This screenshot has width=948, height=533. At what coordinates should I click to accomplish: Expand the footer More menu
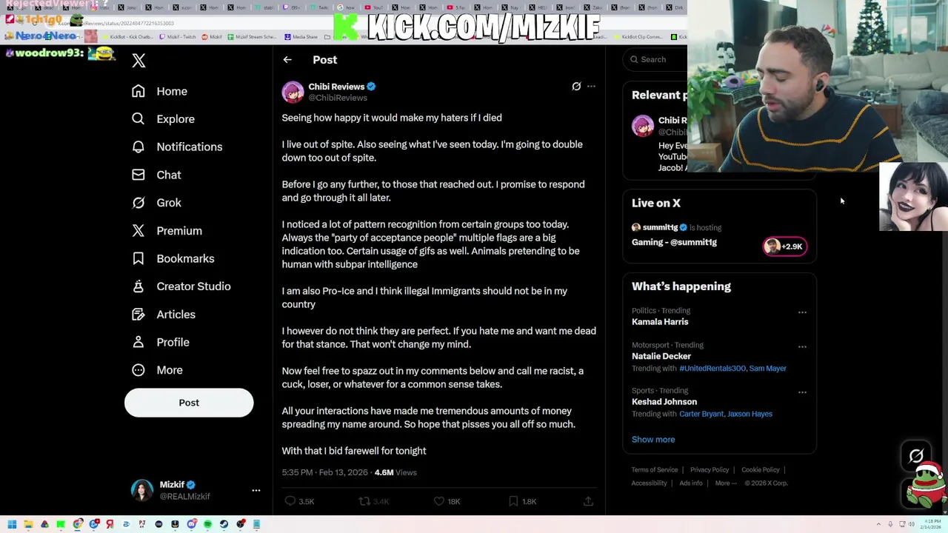pos(726,483)
